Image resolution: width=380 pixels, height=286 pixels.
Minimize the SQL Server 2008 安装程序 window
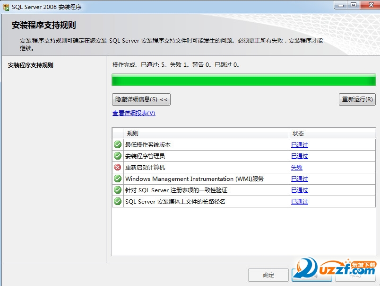pos(341,5)
